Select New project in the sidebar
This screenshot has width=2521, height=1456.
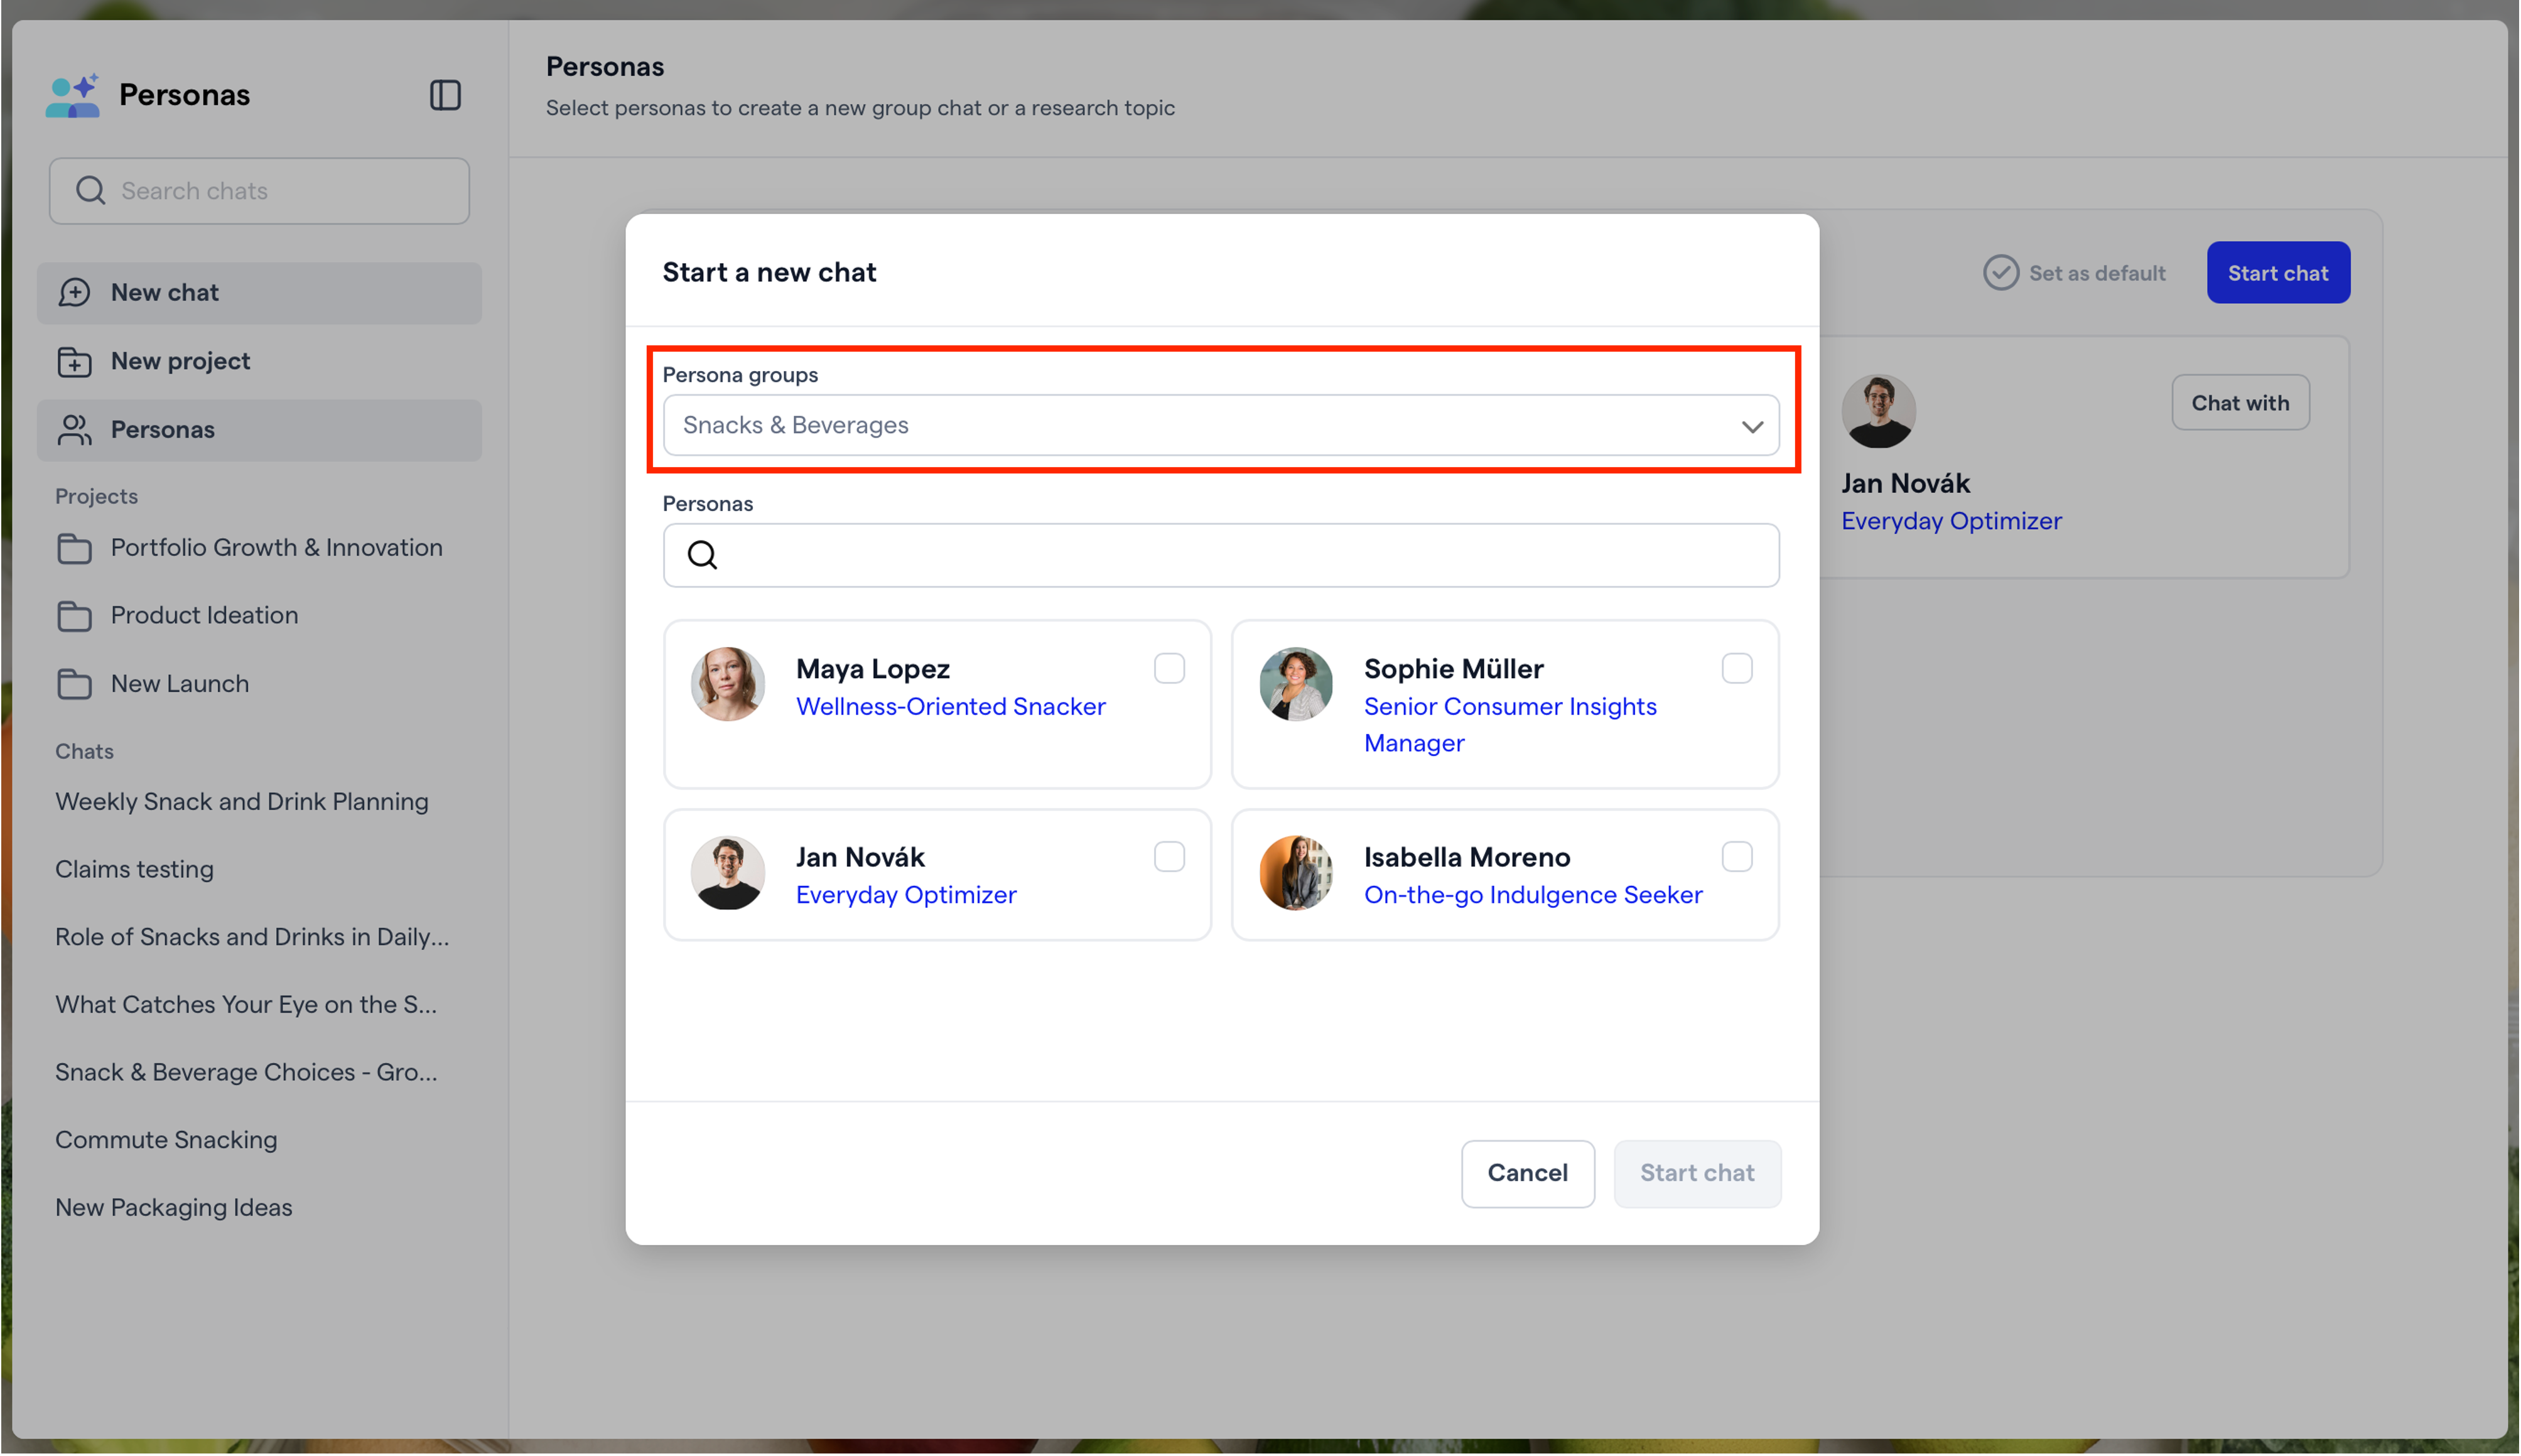[259, 361]
